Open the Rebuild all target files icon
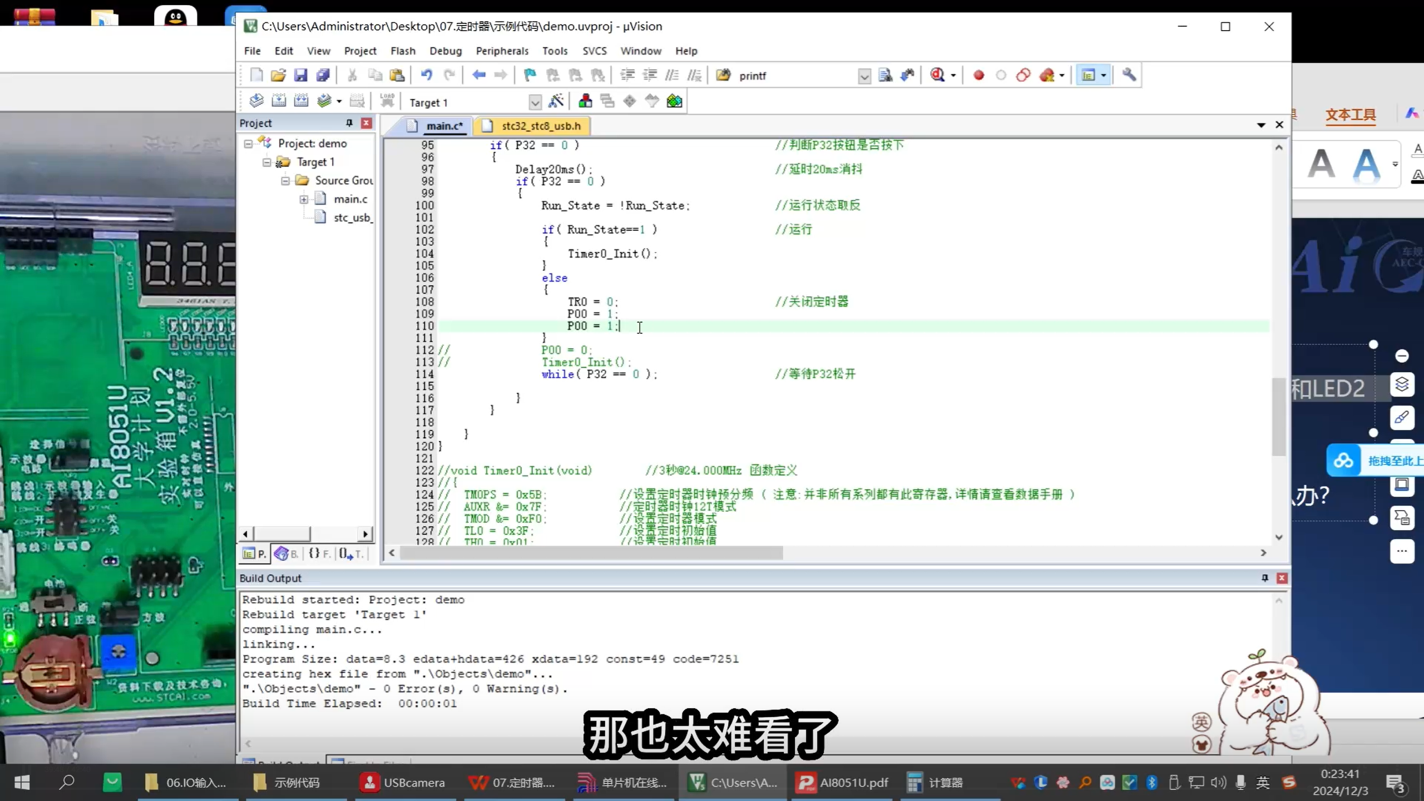Image resolution: width=1424 pixels, height=801 pixels. coord(301,101)
